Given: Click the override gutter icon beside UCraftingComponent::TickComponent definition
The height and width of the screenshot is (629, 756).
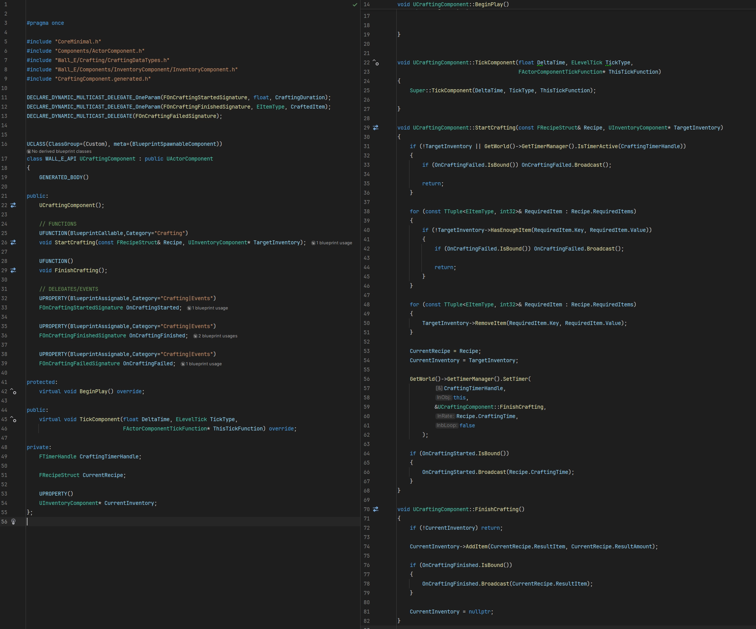Looking at the screenshot, I should point(376,62).
